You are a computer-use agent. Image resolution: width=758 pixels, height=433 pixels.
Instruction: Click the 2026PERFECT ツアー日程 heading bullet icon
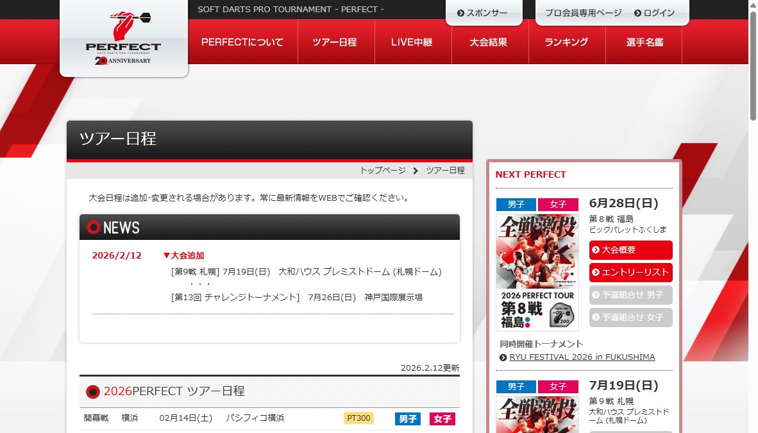93,391
